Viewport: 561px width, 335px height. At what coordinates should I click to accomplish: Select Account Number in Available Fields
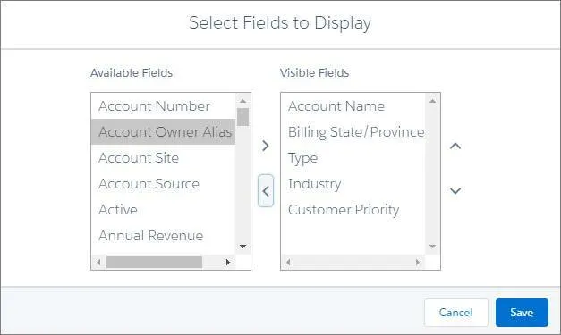[164, 106]
